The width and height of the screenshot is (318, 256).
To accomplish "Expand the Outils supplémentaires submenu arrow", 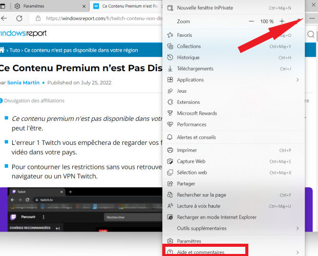I will (x=298, y=228).
